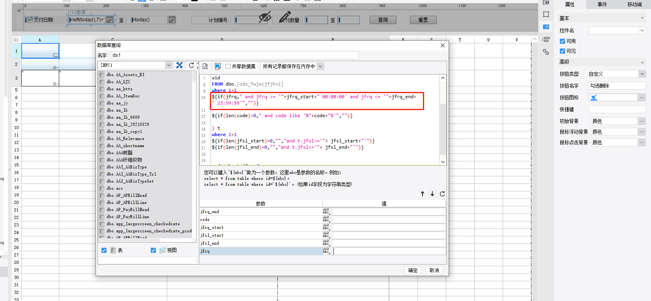This screenshot has width=651, height=301.
Task: Move parameter up with the up arrow
Action: coord(423,194)
